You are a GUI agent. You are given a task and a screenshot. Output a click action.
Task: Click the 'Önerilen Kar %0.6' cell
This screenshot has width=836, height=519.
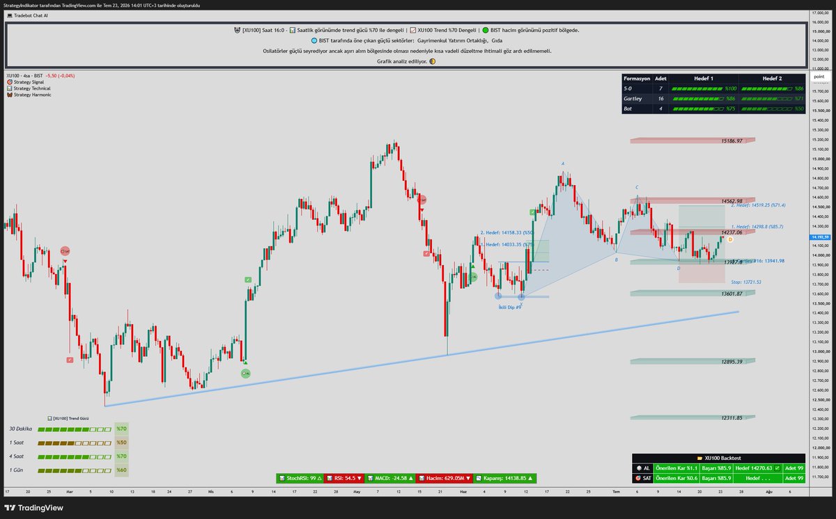point(676,478)
